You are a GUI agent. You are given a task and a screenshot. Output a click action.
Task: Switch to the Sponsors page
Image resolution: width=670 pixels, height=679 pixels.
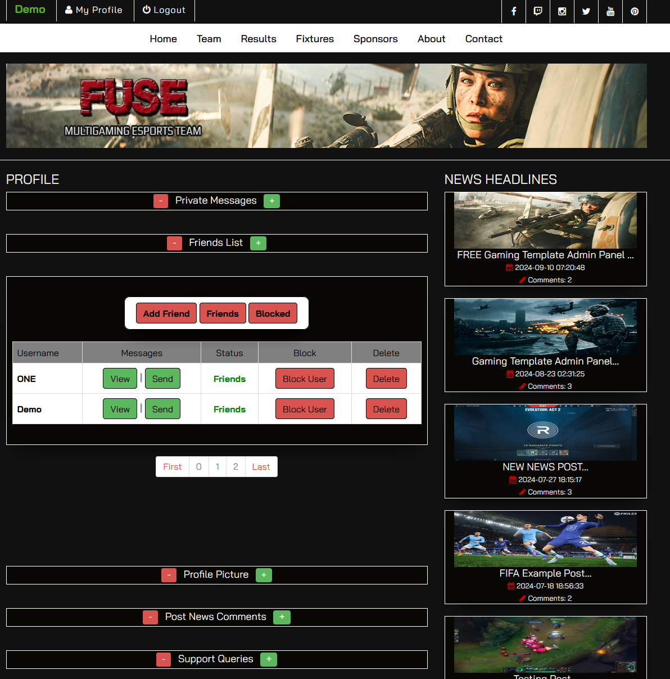tap(375, 38)
